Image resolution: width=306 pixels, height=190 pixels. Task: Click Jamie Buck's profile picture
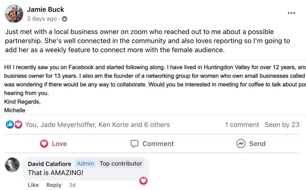point(14,14)
